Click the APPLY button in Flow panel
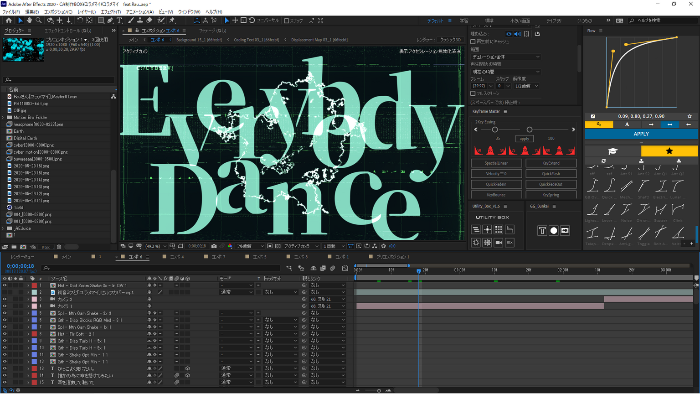 tap(641, 134)
